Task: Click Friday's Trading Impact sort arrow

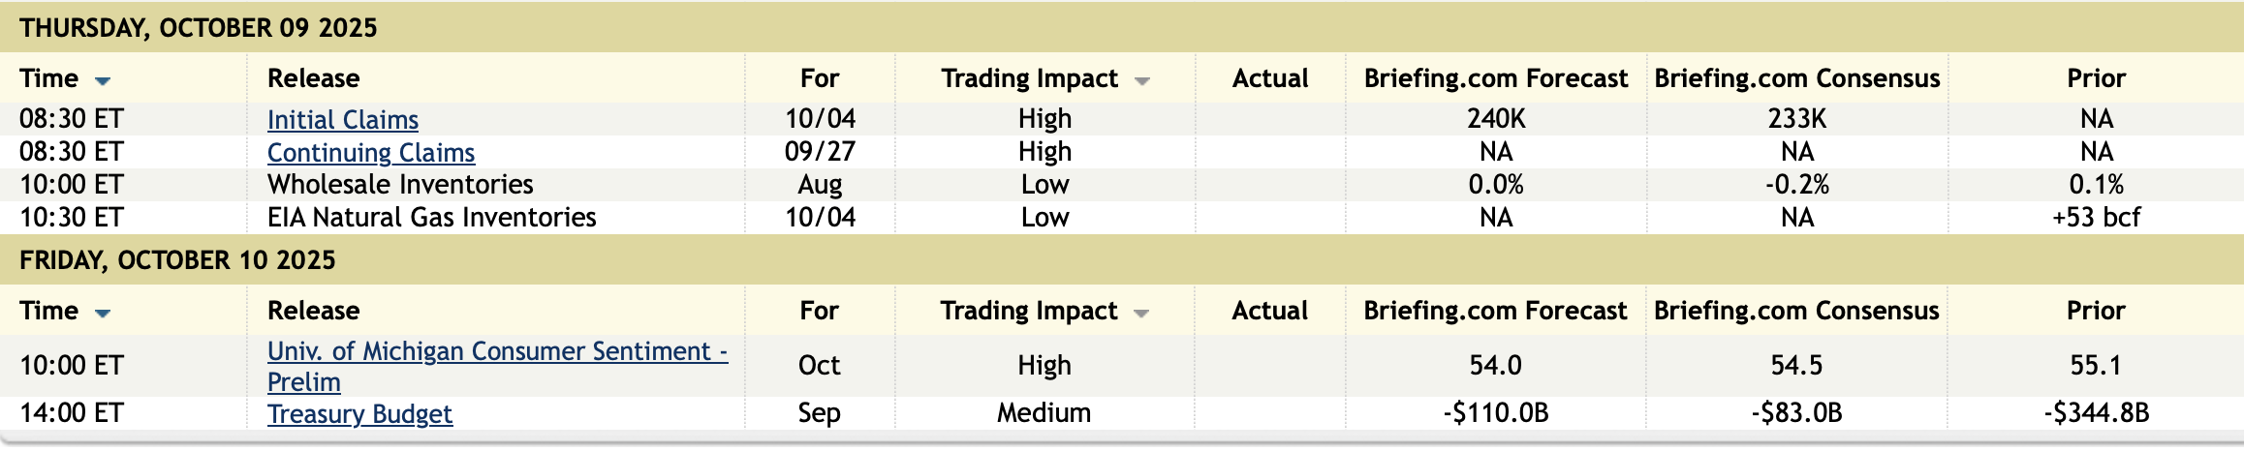Action: tap(1141, 313)
